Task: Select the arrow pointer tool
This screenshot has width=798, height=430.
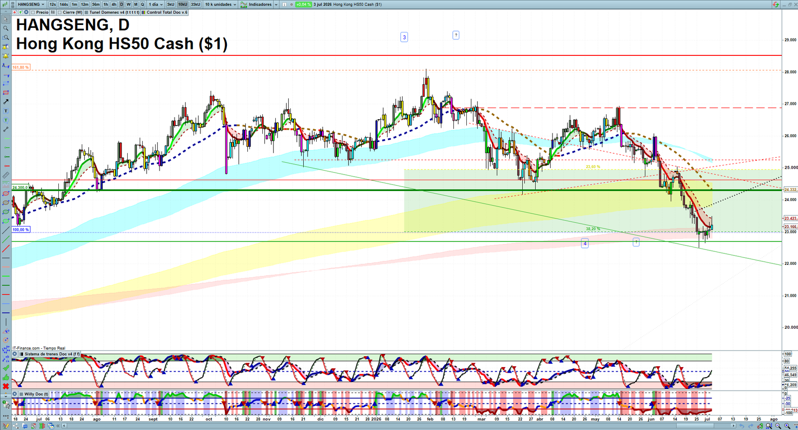Action: (5, 19)
